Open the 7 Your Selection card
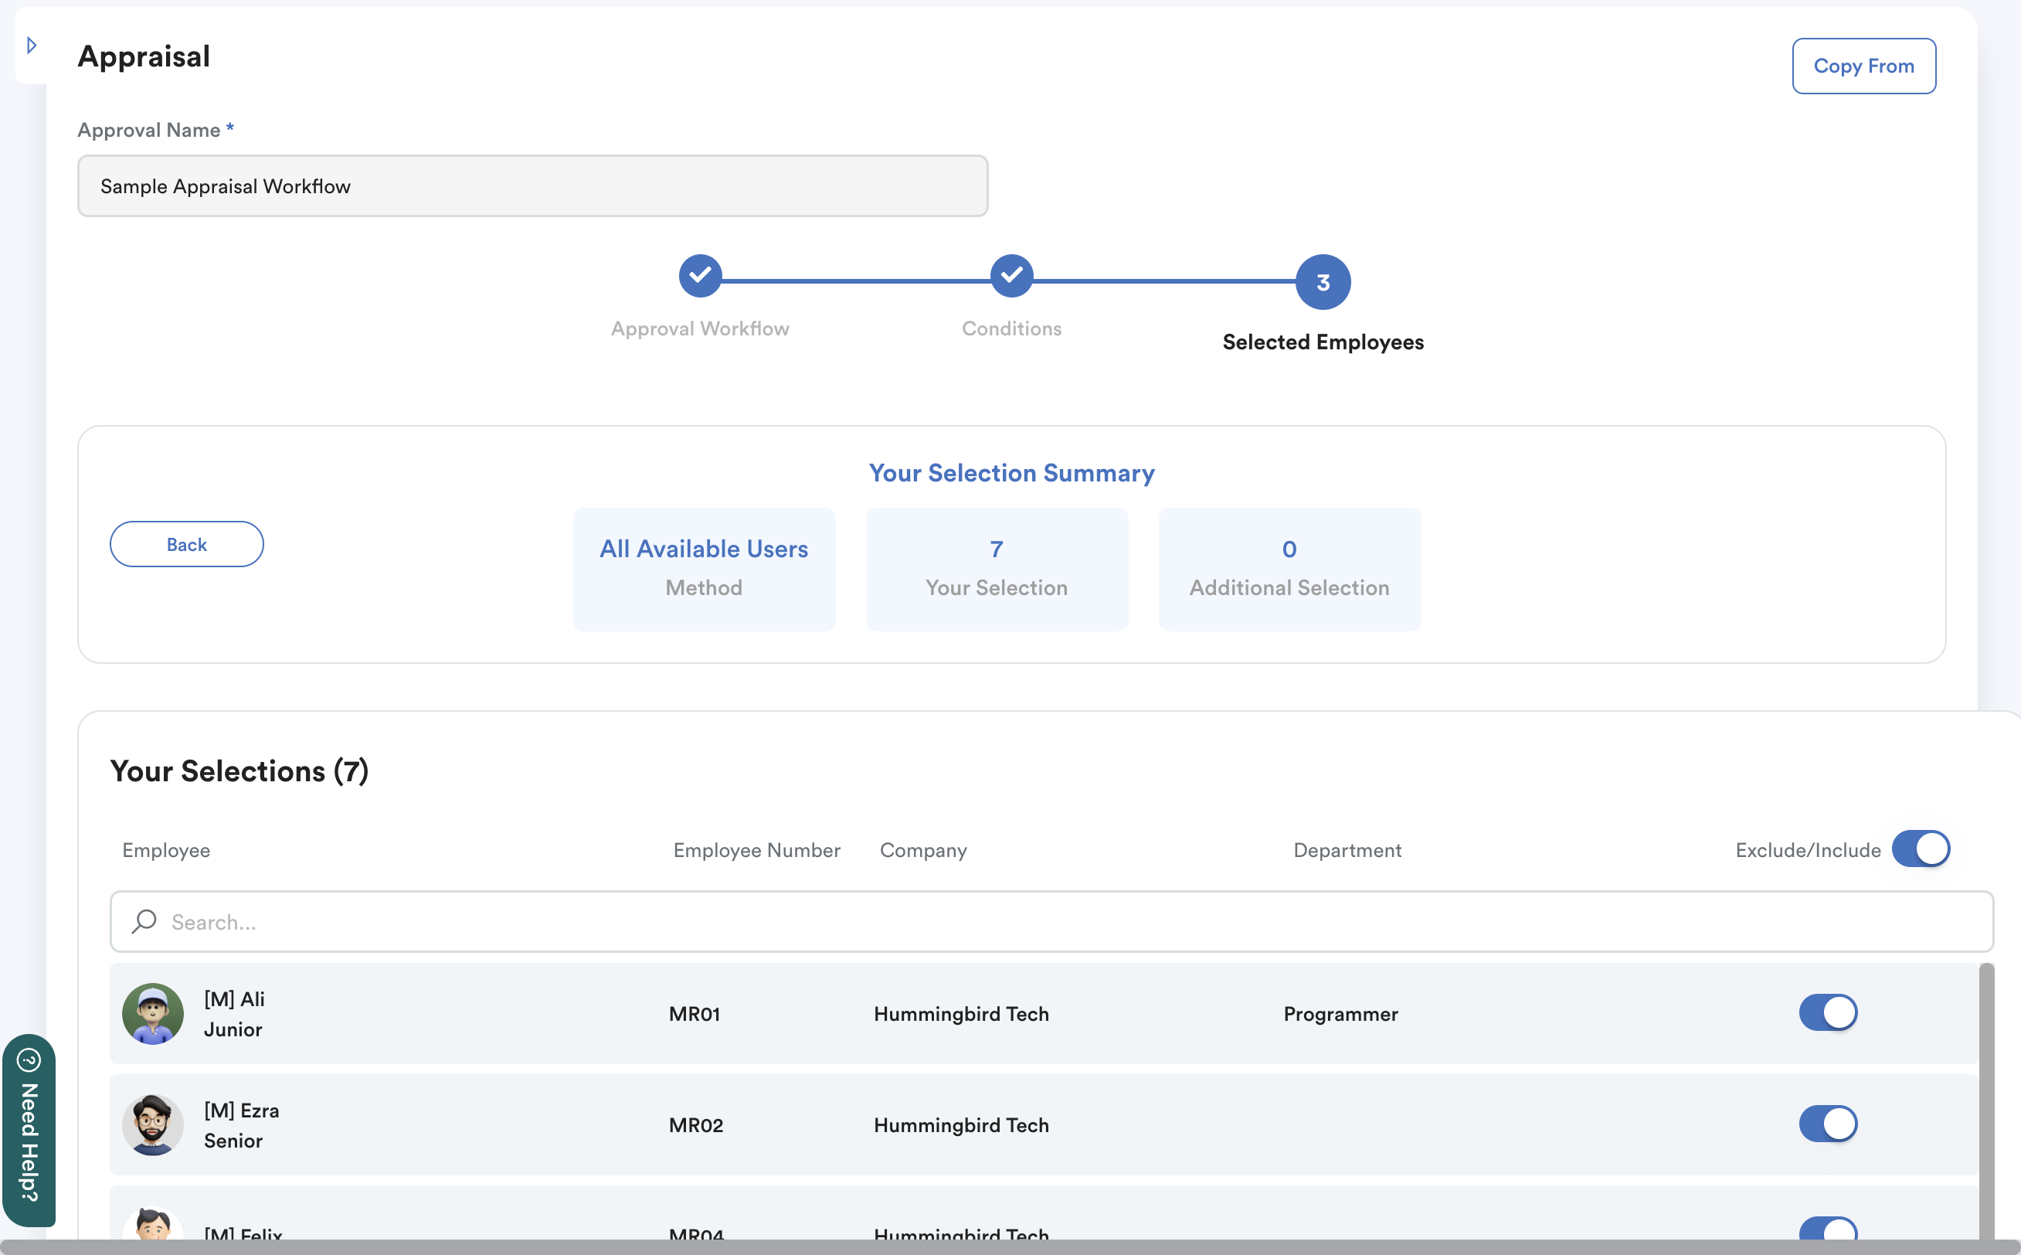The width and height of the screenshot is (2021, 1255). [x=996, y=569]
